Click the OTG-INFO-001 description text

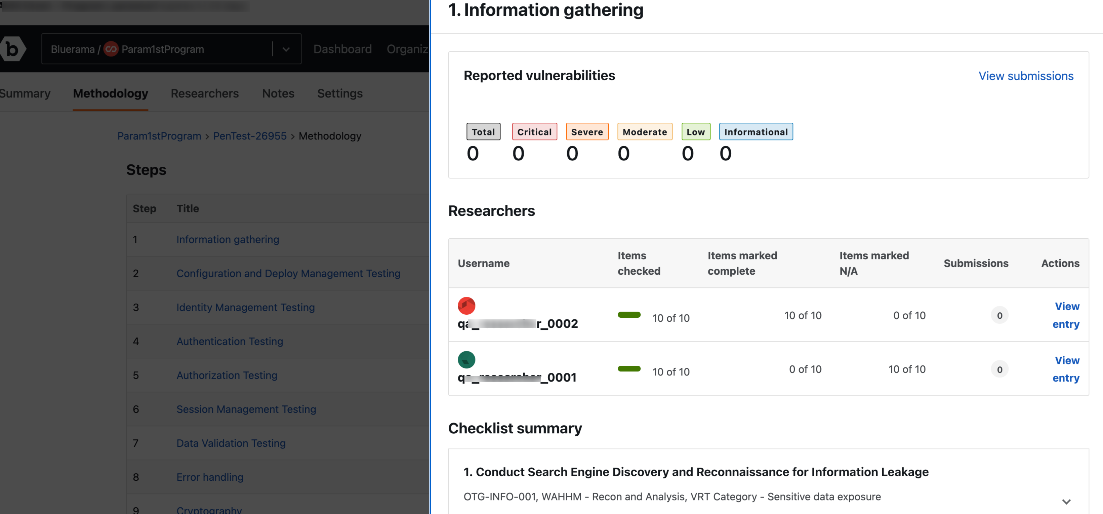click(x=672, y=497)
